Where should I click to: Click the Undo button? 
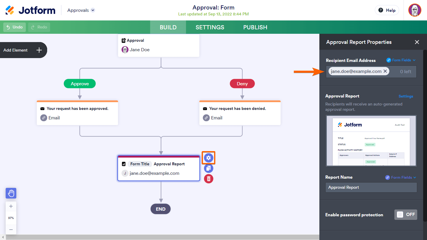click(x=15, y=27)
